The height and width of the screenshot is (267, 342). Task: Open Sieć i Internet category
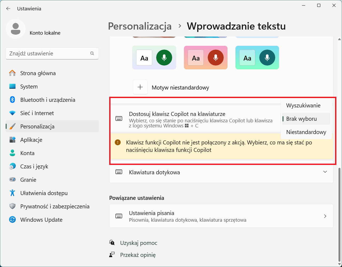[52, 113]
